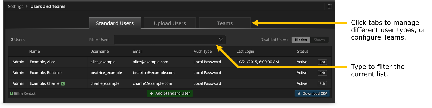Go to Settings breadcrumb

pos(16,7)
